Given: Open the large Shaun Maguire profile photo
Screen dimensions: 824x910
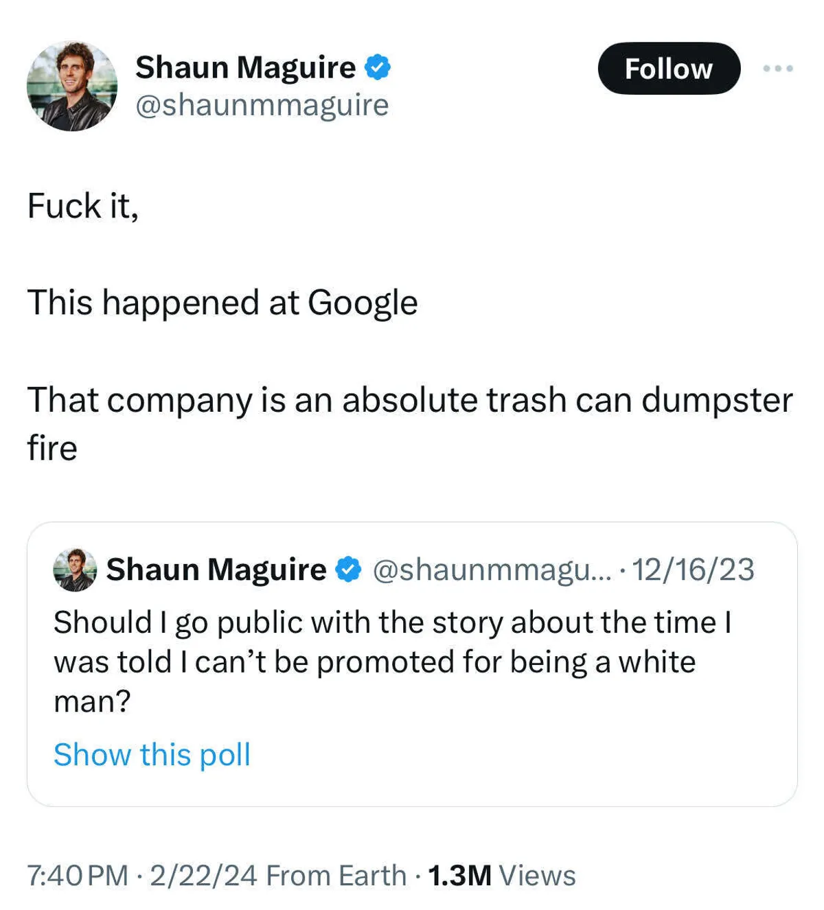Looking at the screenshot, I should tap(72, 86).
